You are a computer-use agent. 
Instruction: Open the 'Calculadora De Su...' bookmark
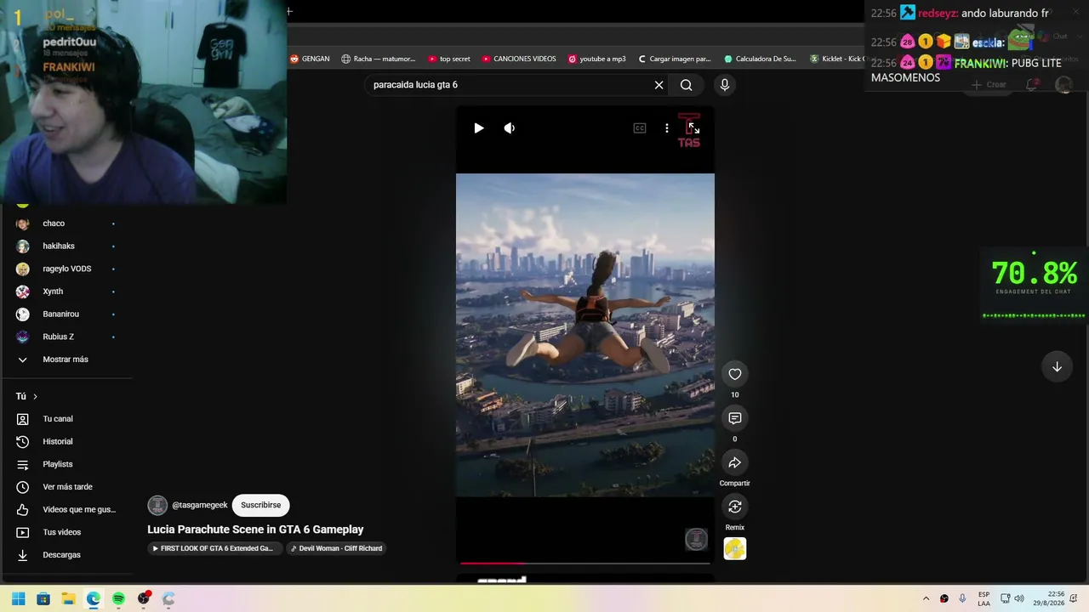760,59
